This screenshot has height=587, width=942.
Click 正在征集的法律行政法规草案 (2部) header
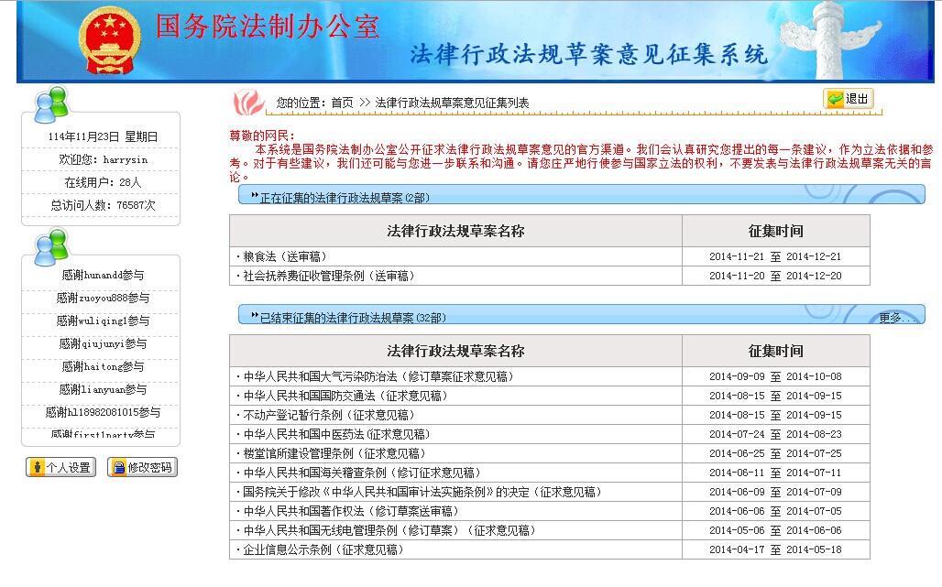[345, 198]
